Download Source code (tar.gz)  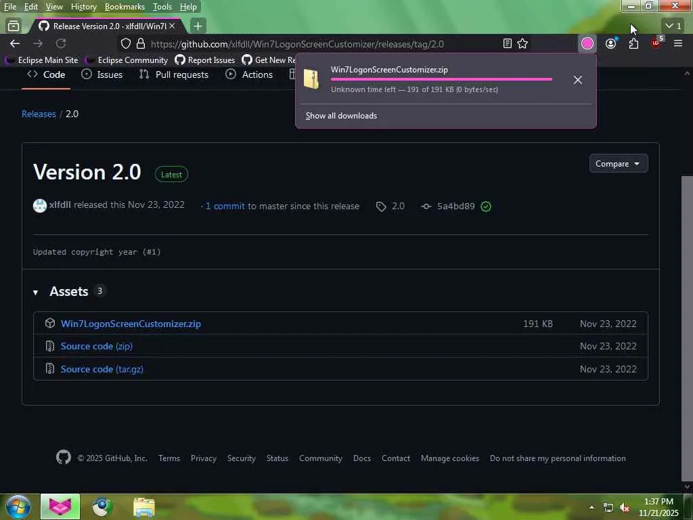pyautogui.click(x=102, y=369)
